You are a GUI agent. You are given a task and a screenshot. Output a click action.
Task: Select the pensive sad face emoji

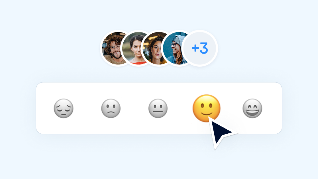click(x=64, y=108)
